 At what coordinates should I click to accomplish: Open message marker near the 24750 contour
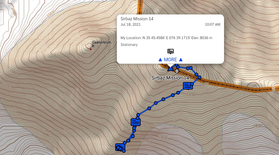(x=188, y=86)
